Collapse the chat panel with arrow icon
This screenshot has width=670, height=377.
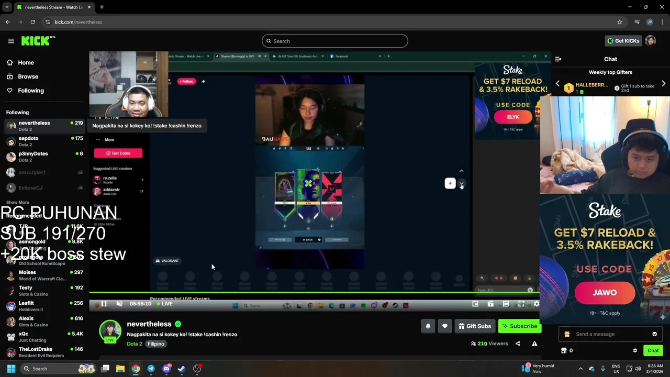point(558,59)
